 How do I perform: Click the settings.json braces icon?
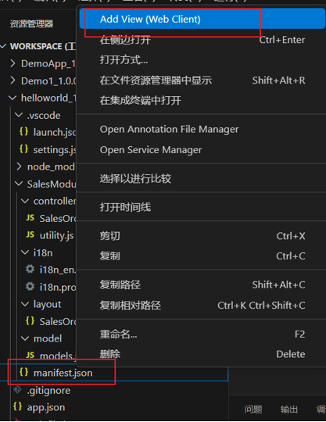[x=23, y=148]
